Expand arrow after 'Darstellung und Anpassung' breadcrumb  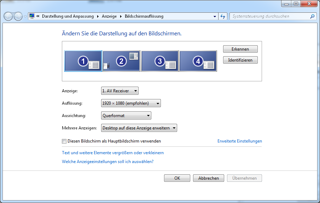click(x=98, y=17)
